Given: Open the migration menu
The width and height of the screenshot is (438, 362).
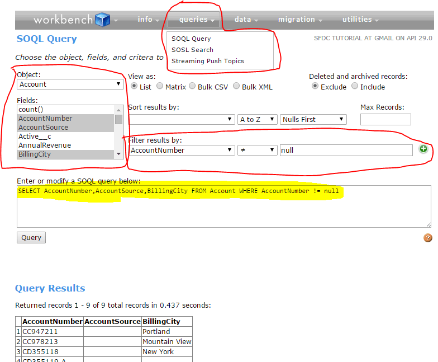Looking at the screenshot, I should tap(300, 20).
